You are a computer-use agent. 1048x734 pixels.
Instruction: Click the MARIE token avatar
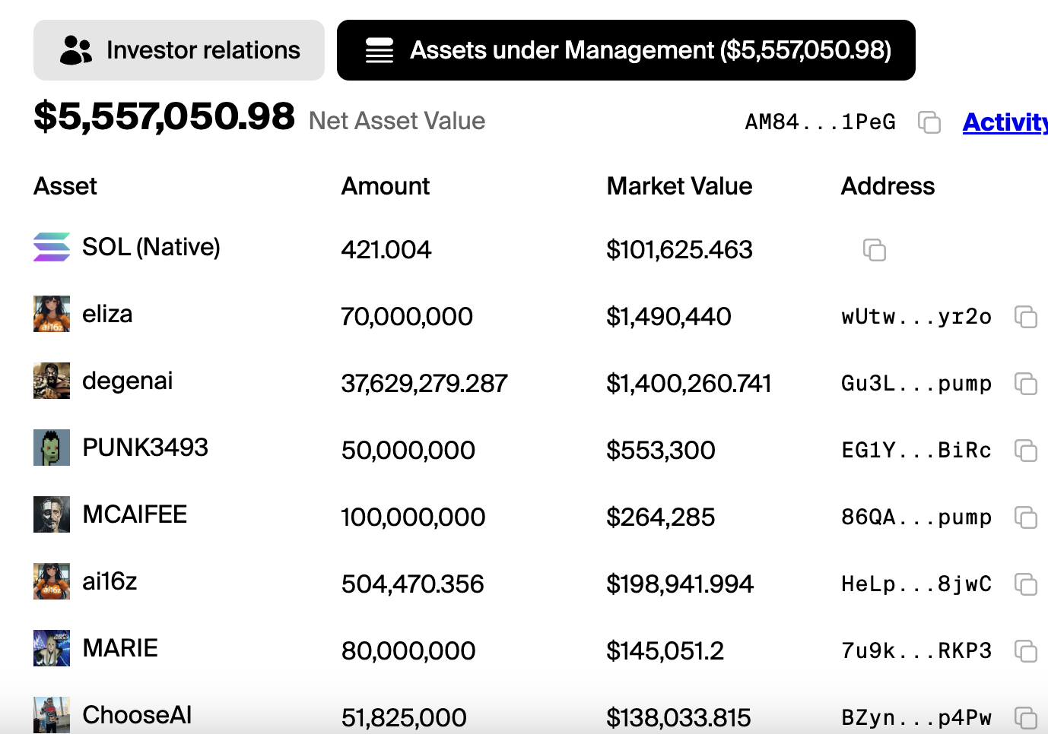[52, 648]
